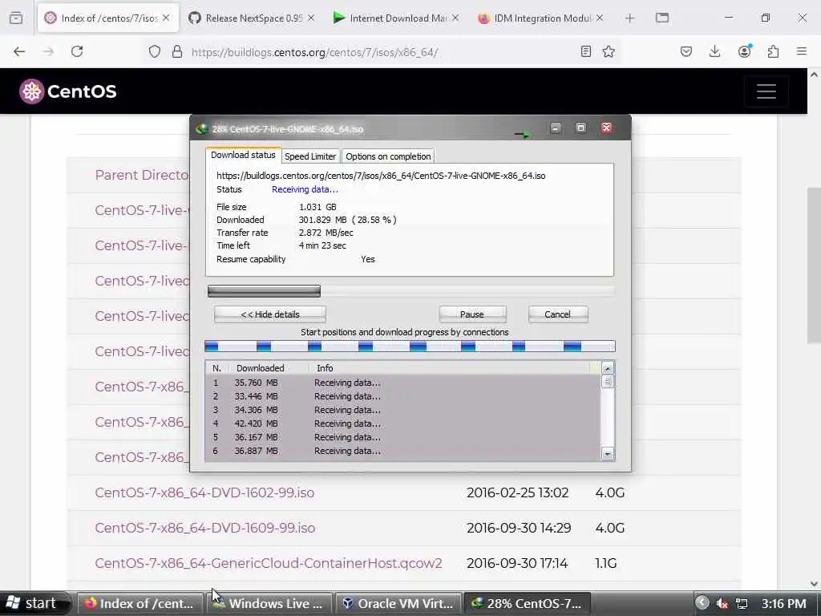Screen dimensions: 821x616
Task: Bookmark this page with the star icon
Action: (x=609, y=51)
